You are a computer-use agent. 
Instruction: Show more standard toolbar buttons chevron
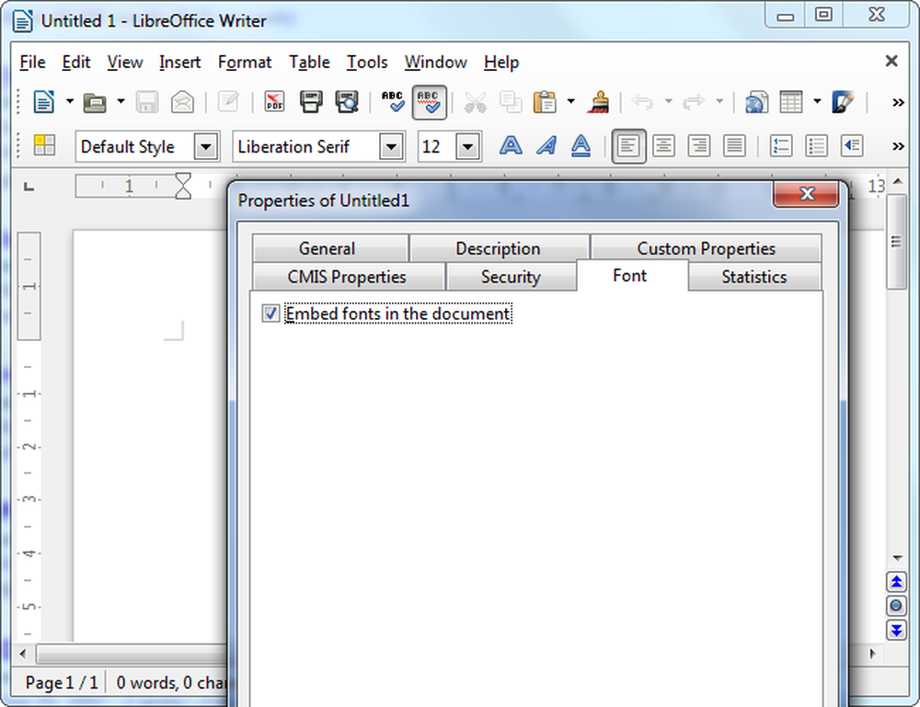coord(898,103)
